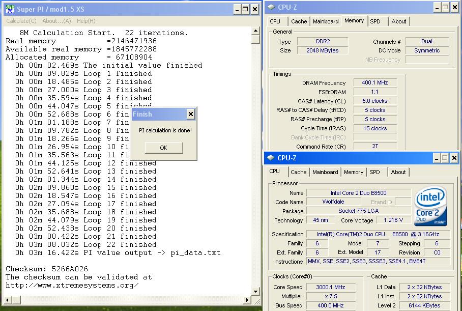Click the memory Type field DDR2
Image resolution: width=462 pixels, height=311 pixels.
coord(323,42)
